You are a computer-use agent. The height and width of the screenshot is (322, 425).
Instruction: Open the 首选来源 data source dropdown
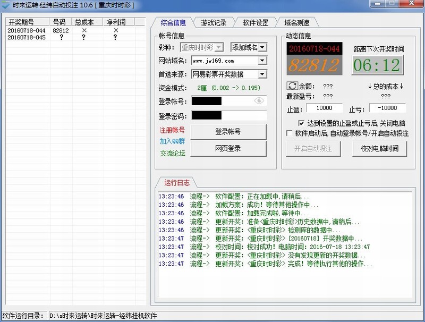262,74
